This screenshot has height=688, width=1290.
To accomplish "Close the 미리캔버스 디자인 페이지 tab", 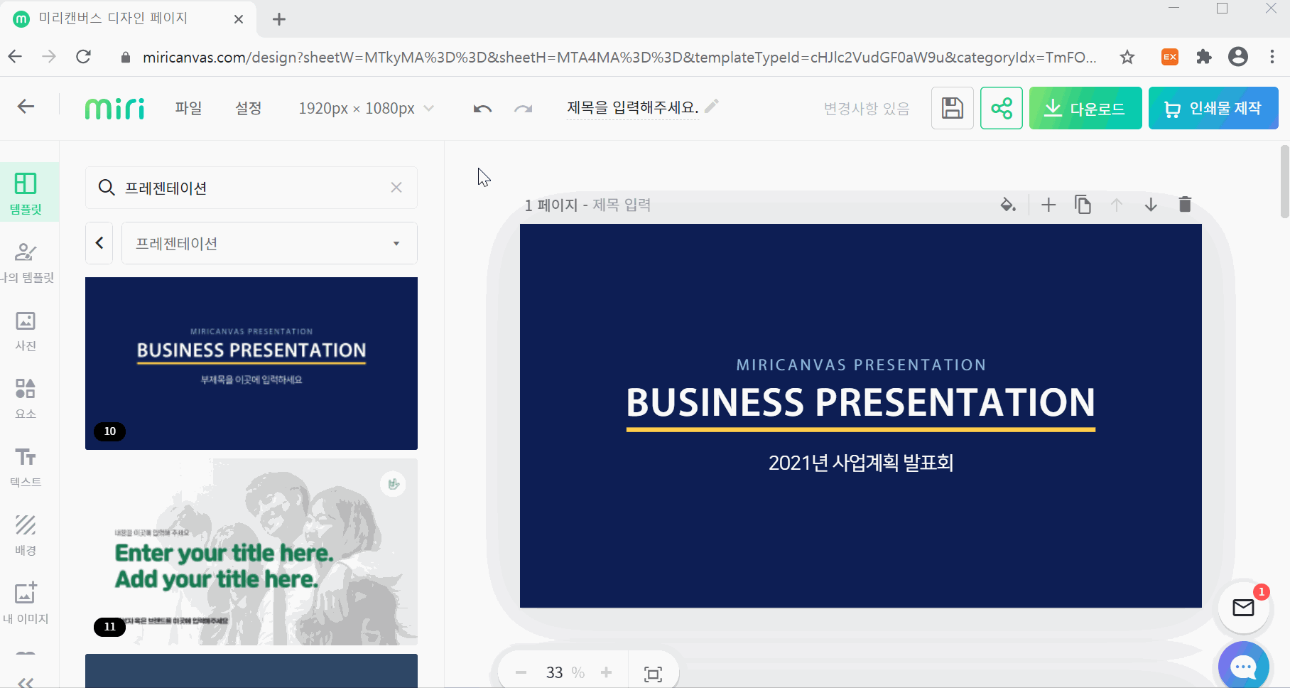I will pyautogui.click(x=239, y=19).
